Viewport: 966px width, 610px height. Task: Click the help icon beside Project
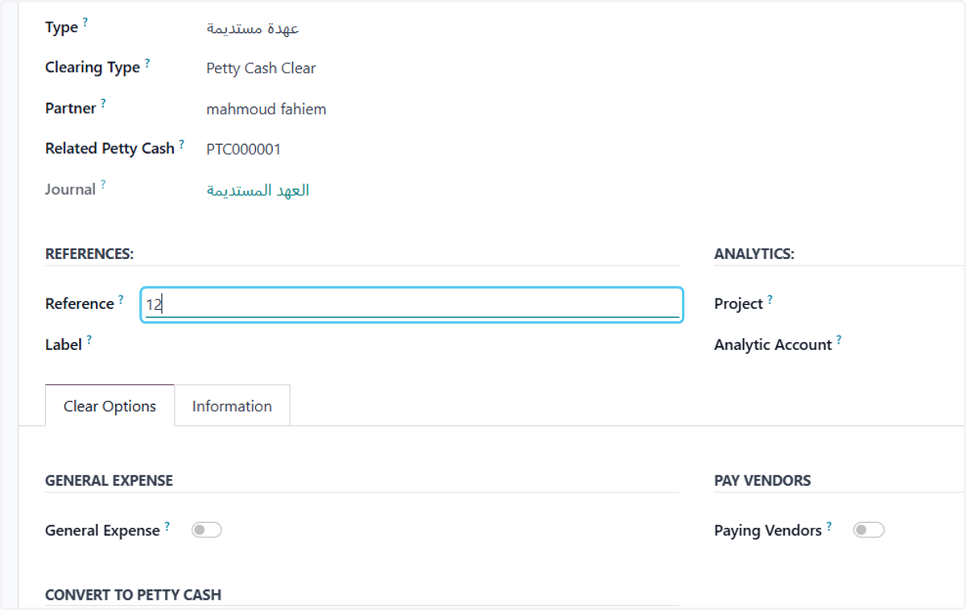coord(770,299)
